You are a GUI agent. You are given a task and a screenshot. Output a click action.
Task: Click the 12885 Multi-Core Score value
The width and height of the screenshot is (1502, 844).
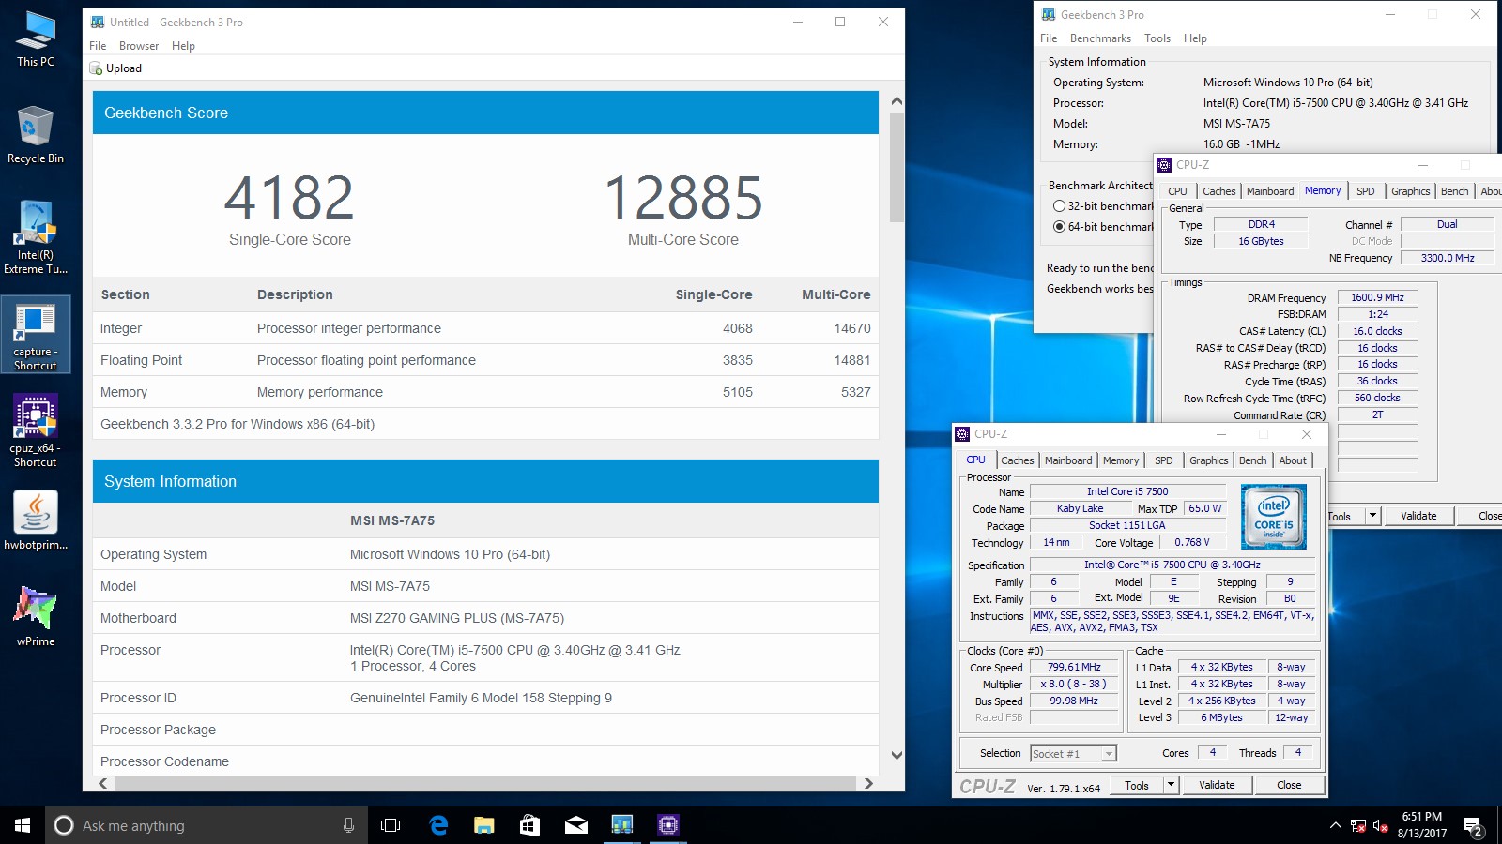[683, 198]
